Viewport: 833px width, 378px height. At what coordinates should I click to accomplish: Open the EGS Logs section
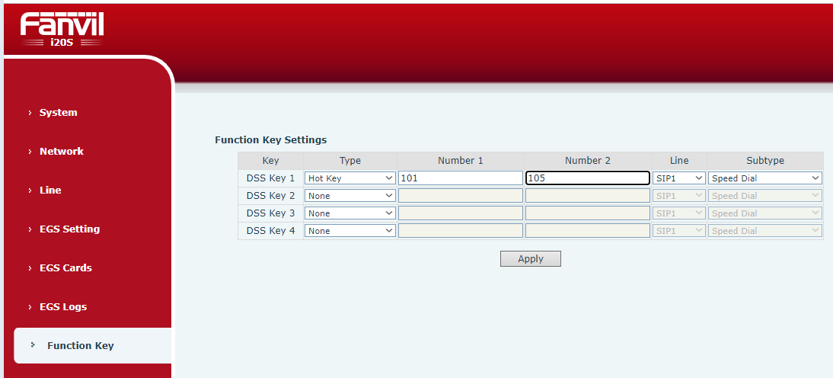[62, 307]
